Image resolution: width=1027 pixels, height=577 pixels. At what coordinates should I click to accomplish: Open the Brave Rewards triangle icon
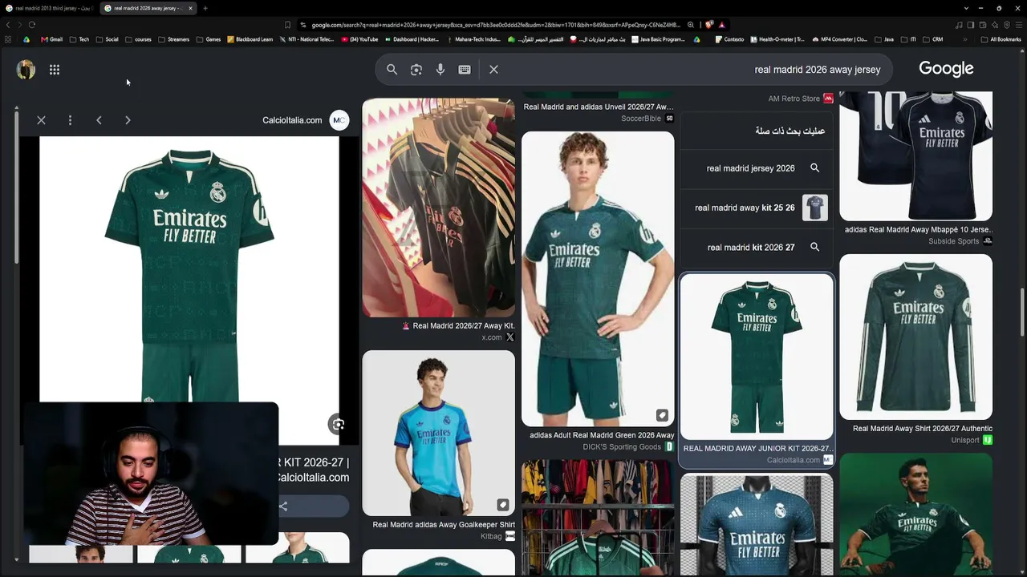(x=722, y=25)
